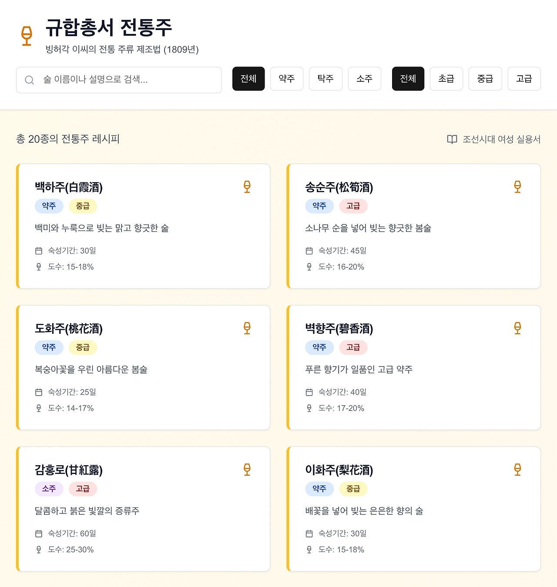The width and height of the screenshot is (557, 587).
Task: Focus the 술 이름이나 설명으로 검색 field
Action: (119, 80)
